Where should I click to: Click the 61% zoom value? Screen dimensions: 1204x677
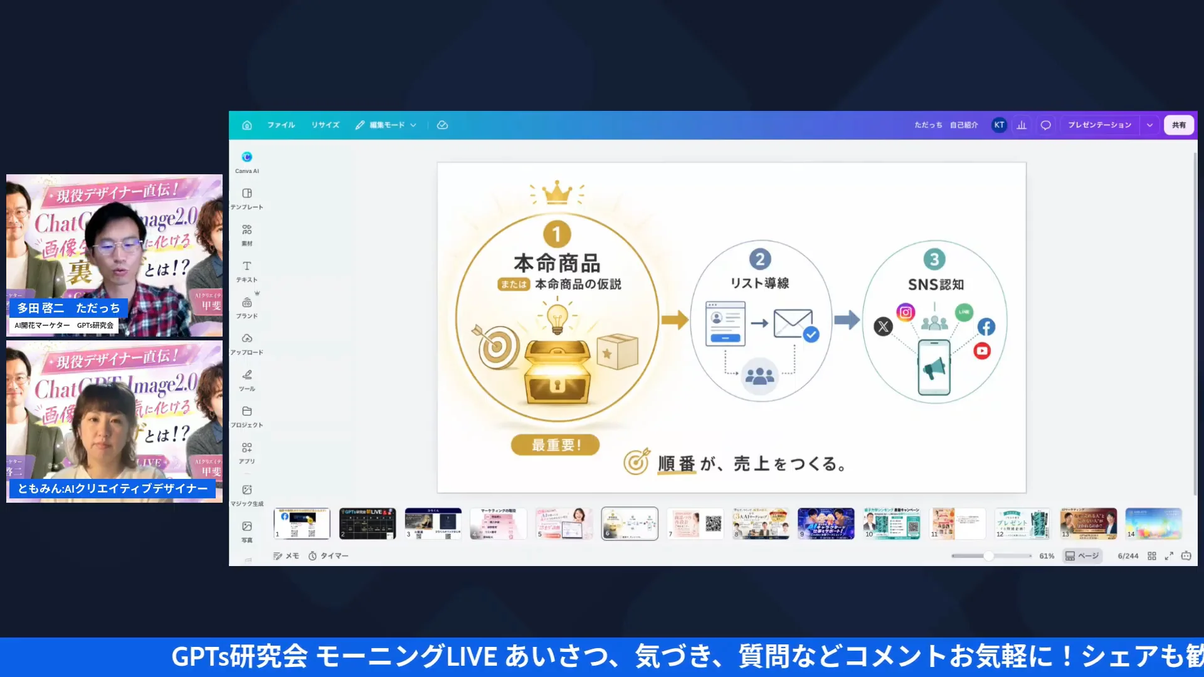(x=1047, y=556)
